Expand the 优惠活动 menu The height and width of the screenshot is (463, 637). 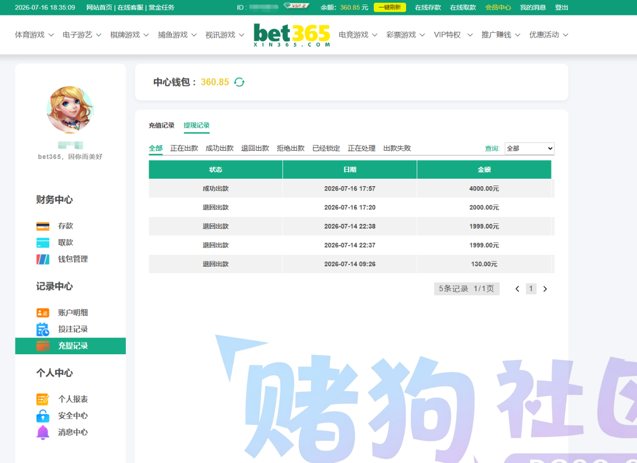coord(549,35)
